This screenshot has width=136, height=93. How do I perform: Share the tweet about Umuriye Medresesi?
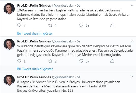(x=112, y=61)
